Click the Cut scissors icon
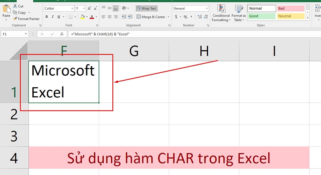This screenshot has width=321, height=175. point(15,6)
